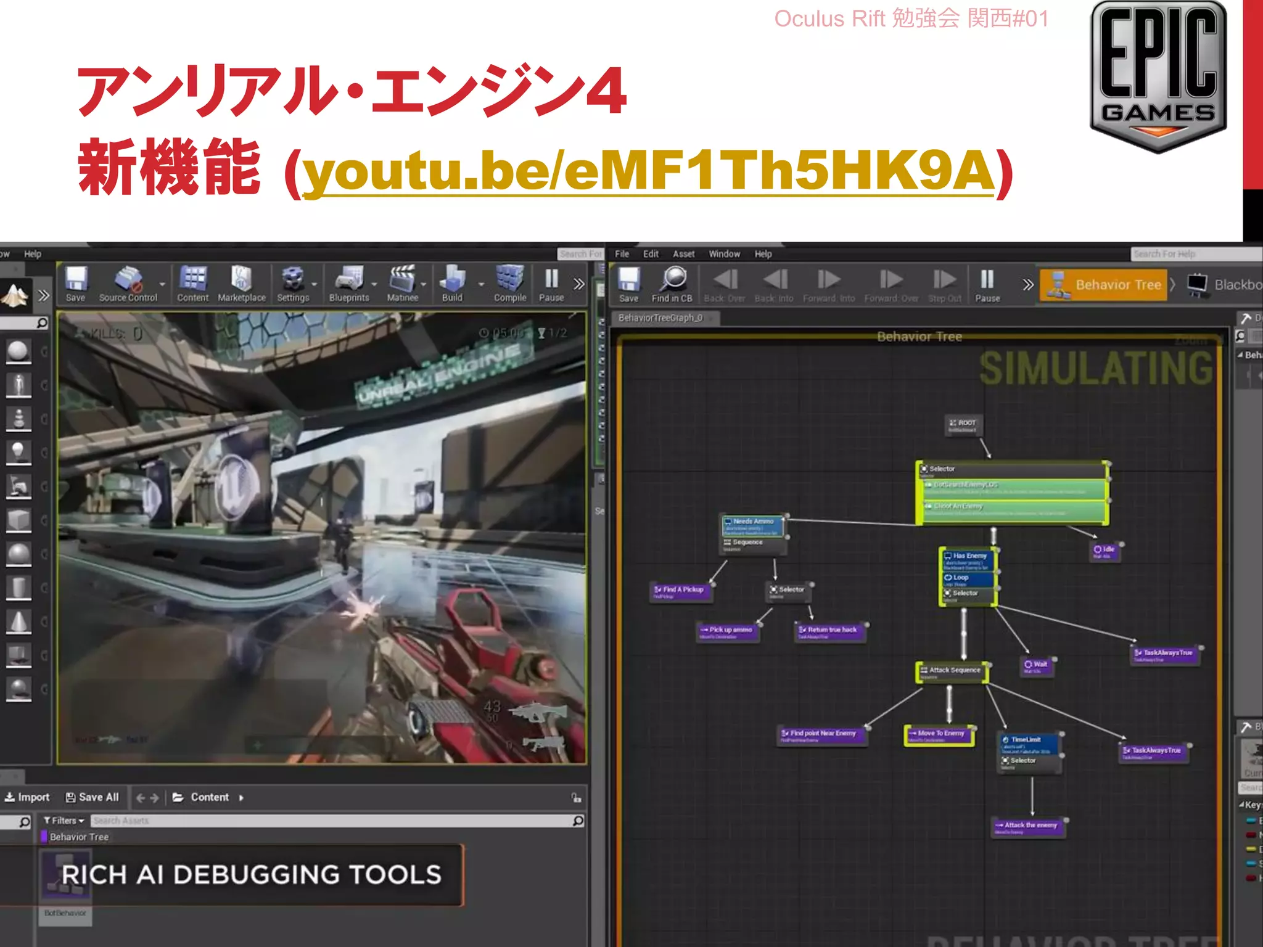Switch to Behavior Tree mode
The height and width of the screenshot is (947, 1263).
[1103, 285]
